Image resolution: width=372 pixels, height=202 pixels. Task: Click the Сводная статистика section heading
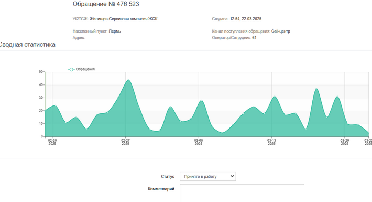27,45
